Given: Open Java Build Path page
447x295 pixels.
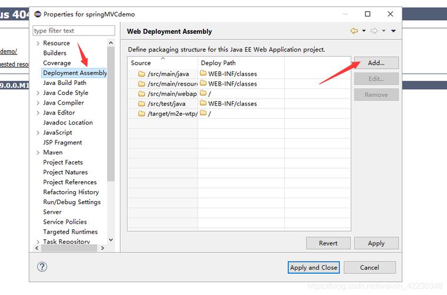Looking at the screenshot, I should [x=65, y=83].
